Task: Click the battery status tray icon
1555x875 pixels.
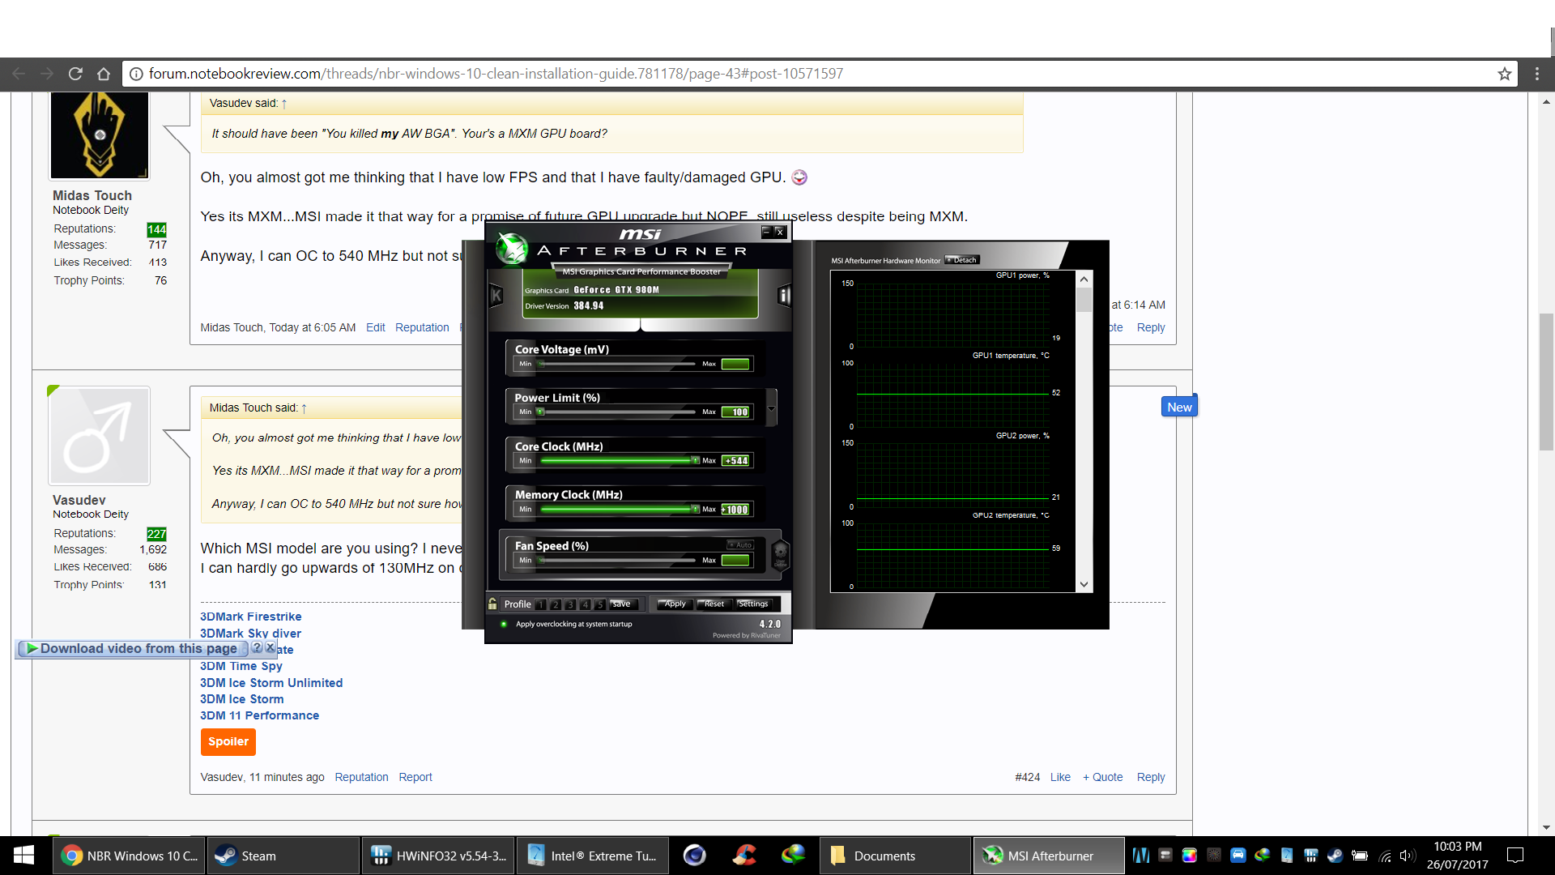Action: 1360,855
